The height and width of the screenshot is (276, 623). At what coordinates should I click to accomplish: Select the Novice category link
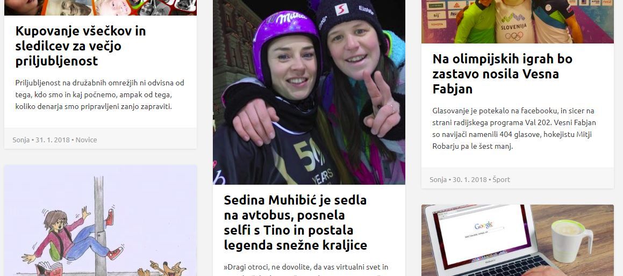tap(86, 140)
